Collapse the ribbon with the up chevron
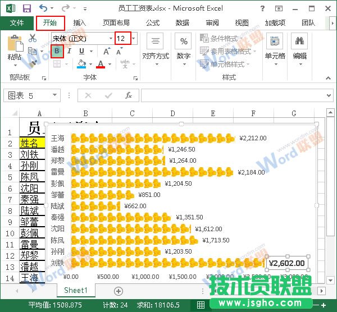Screen dimensions: 337x312 [328, 78]
